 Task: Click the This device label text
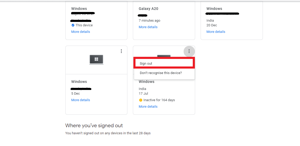[84, 25]
